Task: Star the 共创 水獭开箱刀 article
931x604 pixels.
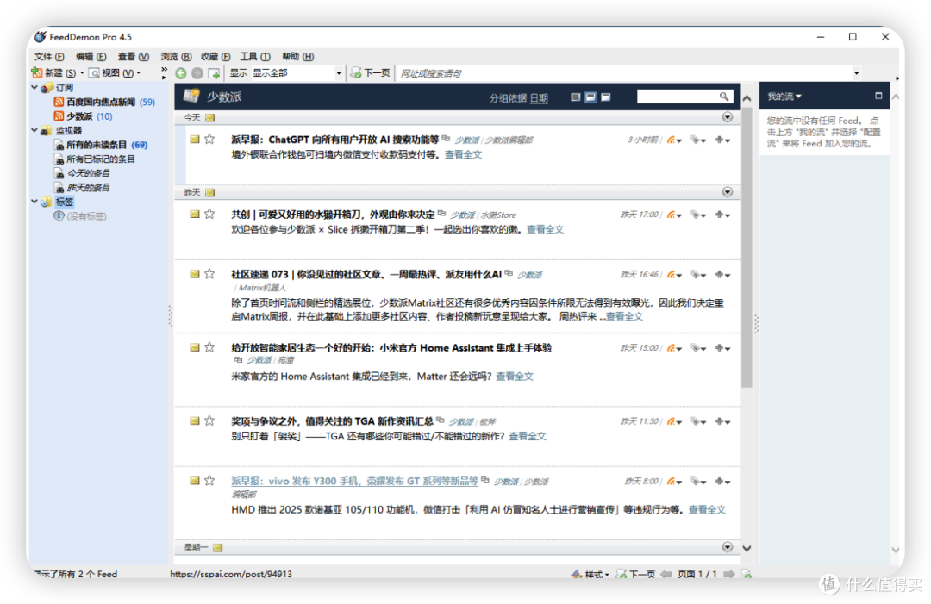Action: [x=209, y=214]
